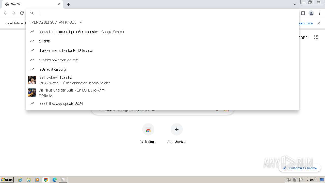Open the profile avatar menu
The image size is (325, 183).
click(x=311, y=13)
